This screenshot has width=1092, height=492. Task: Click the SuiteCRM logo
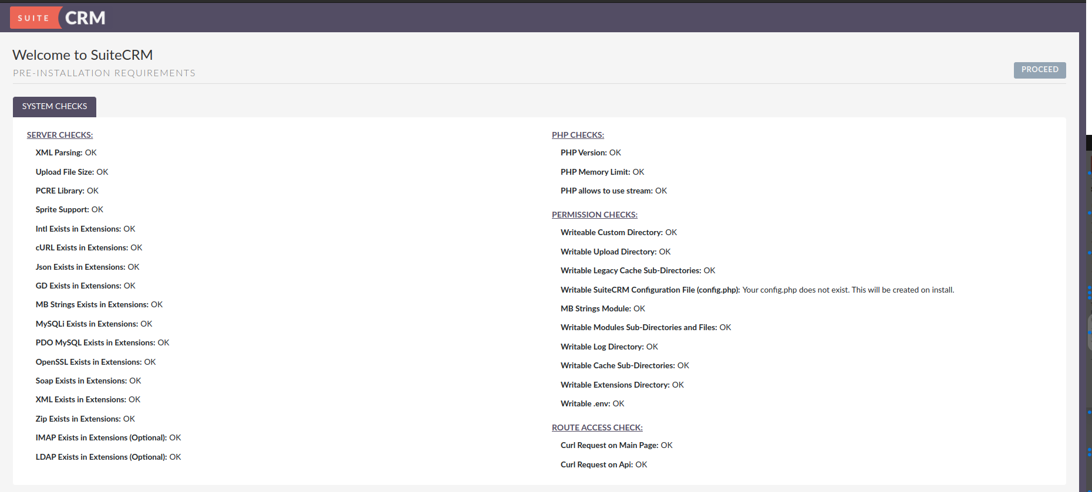(58, 18)
